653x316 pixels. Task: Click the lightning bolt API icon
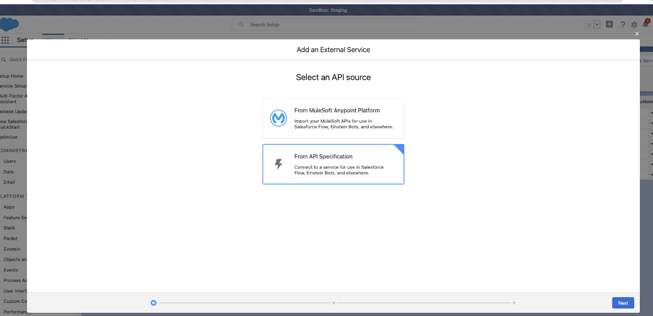tap(278, 164)
